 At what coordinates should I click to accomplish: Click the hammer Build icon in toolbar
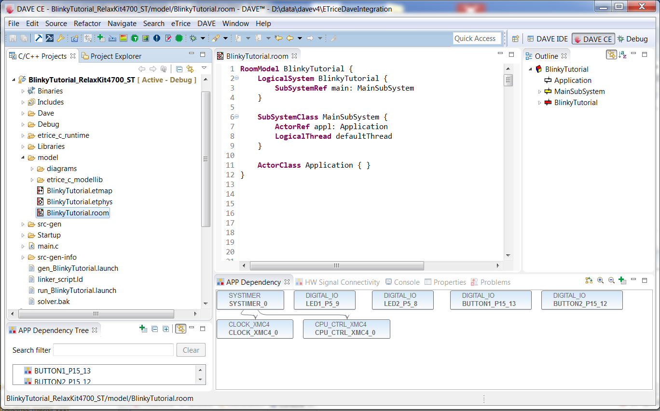38,38
